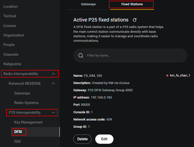Switch to the Gateways tab
Image resolution: width=194 pixels, height=147 pixels.
click(x=88, y=4)
